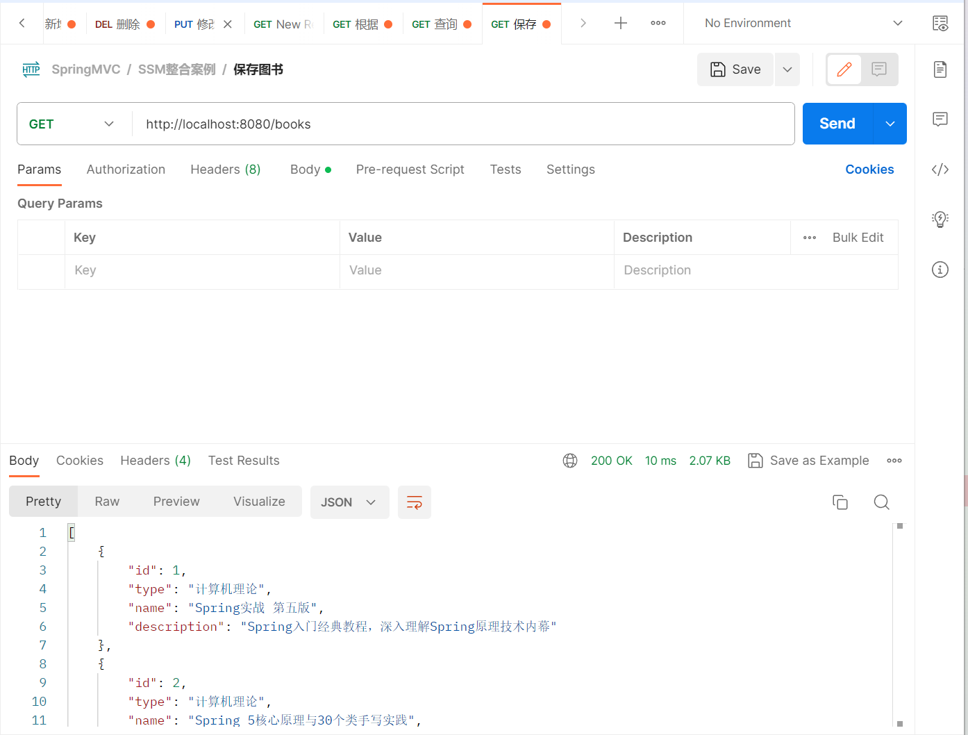
Task: Search in the response body
Action: tap(882, 502)
